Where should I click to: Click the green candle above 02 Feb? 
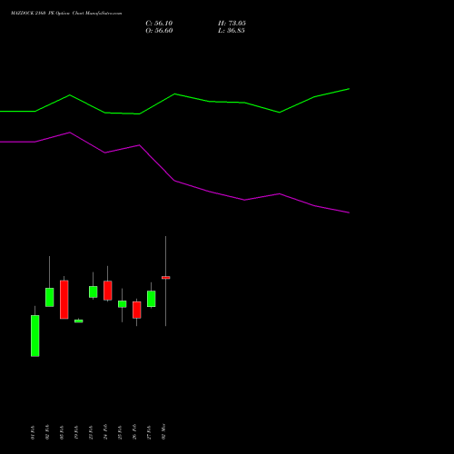(x=50, y=297)
